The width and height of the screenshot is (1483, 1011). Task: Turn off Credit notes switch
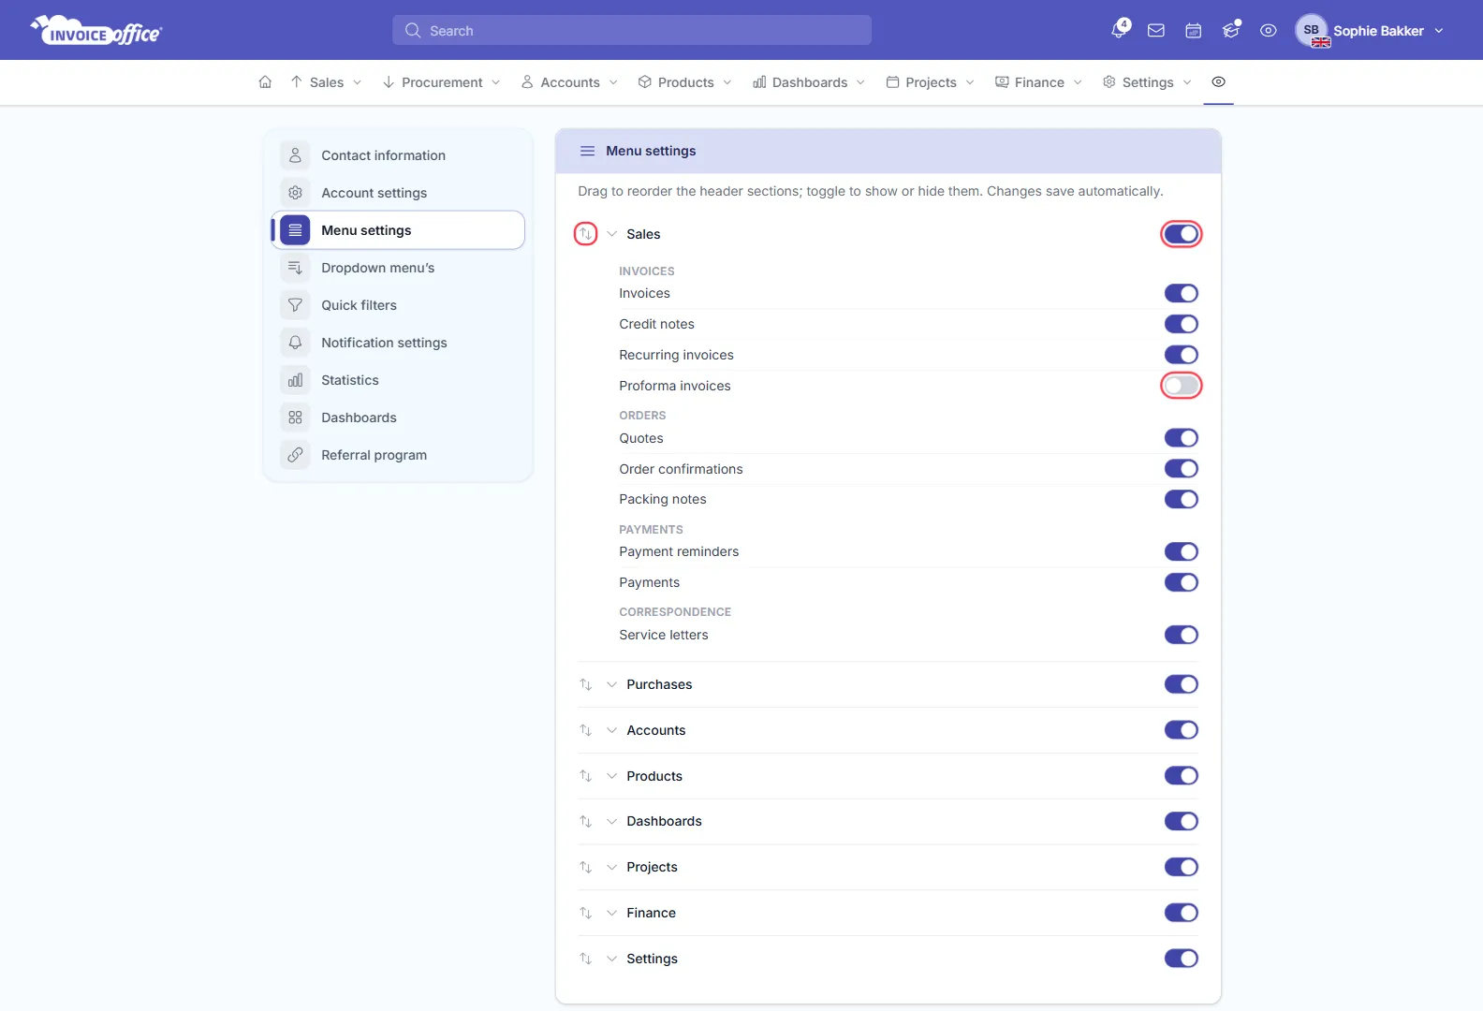point(1181,324)
